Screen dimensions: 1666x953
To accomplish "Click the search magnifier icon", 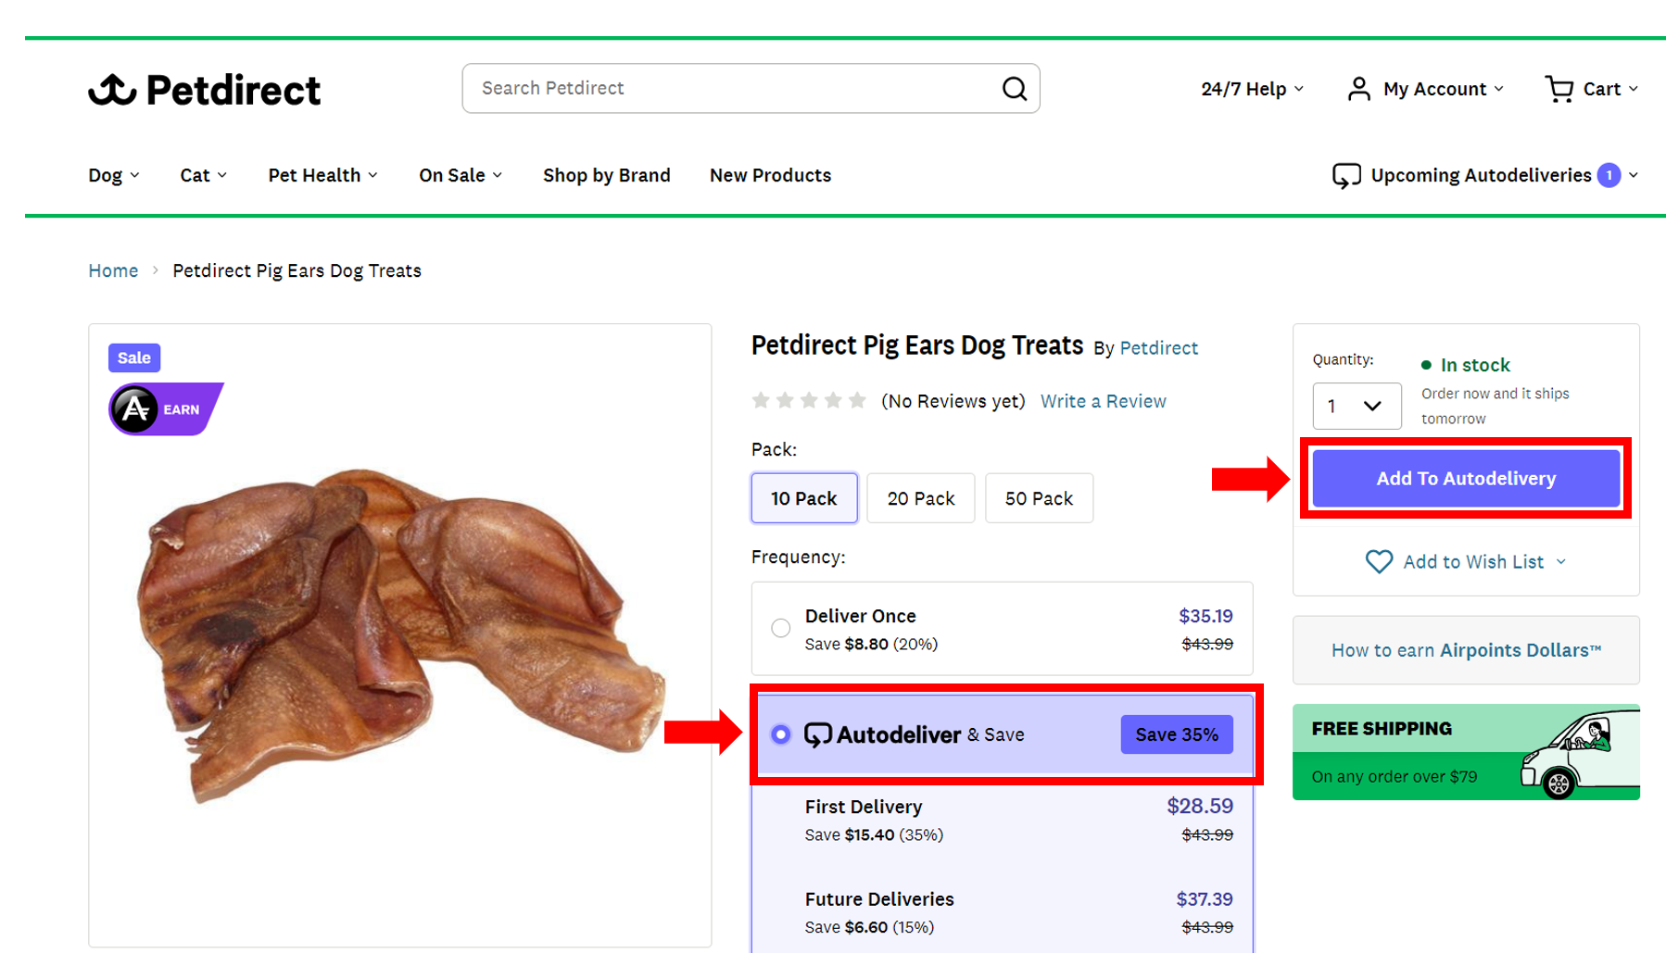I will coord(1015,89).
